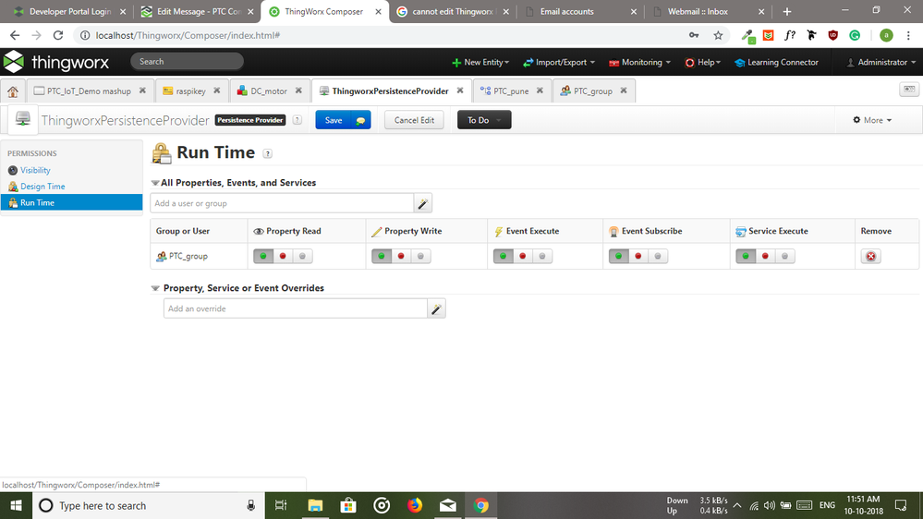The image size is (923, 519).
Task: Reload the browser page
Action: (x=57, y=35)
